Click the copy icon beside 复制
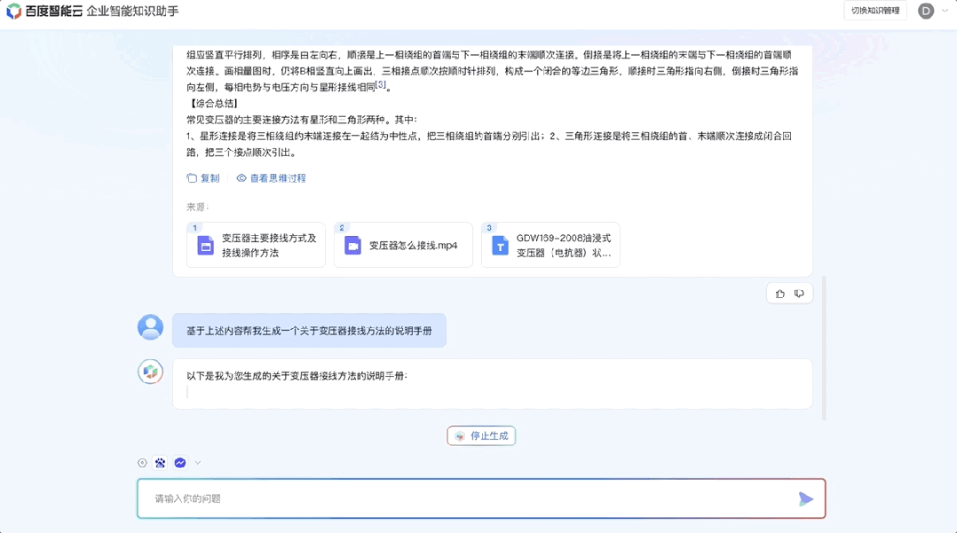 tap(192, 178)
